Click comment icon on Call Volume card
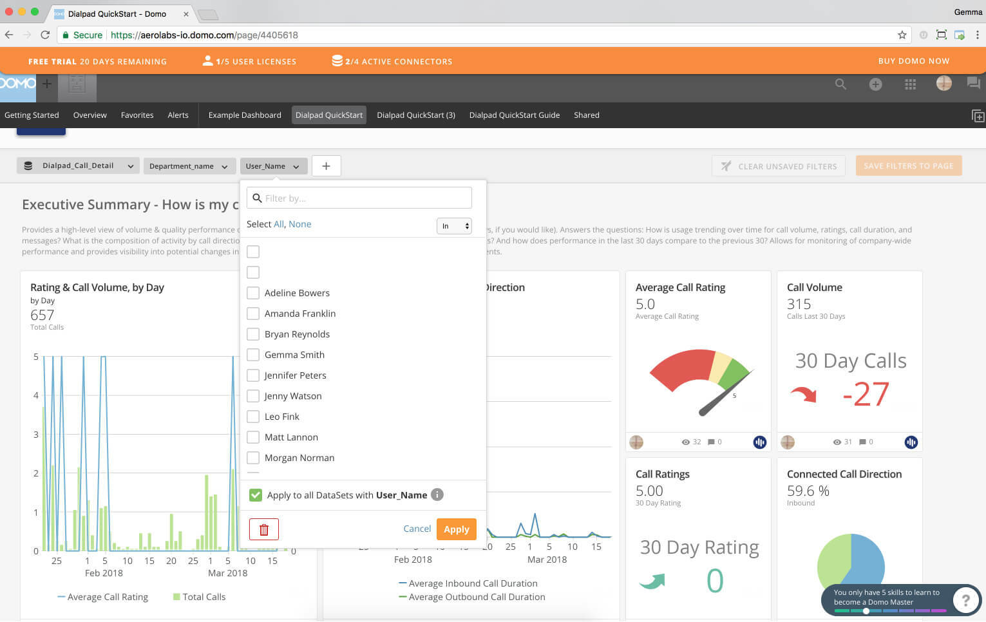Screen dimensions: 986x622 862,442
